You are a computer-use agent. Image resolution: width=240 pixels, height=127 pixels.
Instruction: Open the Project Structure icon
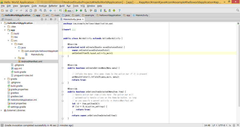point(95,10)
